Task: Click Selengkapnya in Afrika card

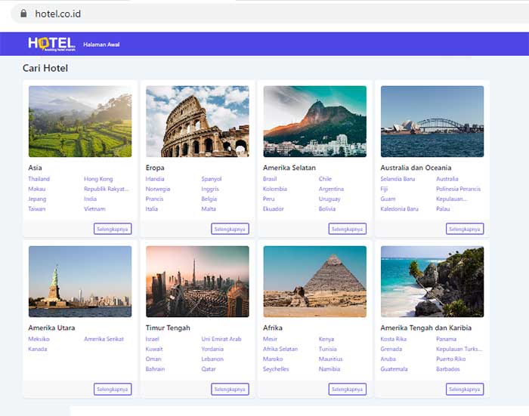Action: [x=348, y=389]
